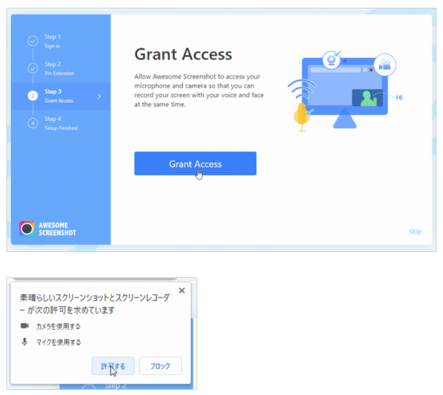Click the video camera icon in illustration

(x=385, y=65)
